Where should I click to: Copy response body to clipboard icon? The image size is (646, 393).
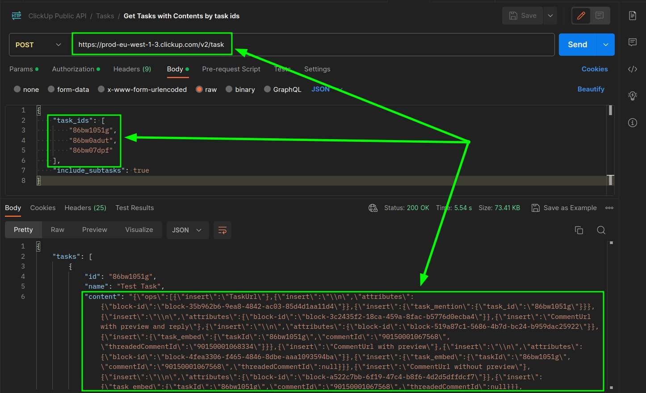click(579, 230)
